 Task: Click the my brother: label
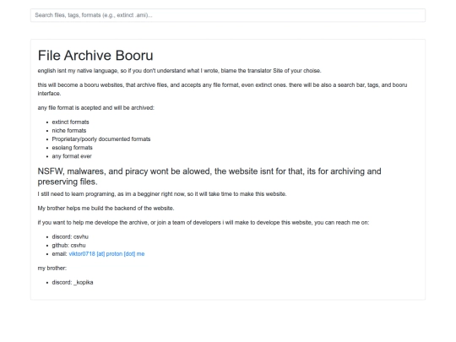[52, 269]
